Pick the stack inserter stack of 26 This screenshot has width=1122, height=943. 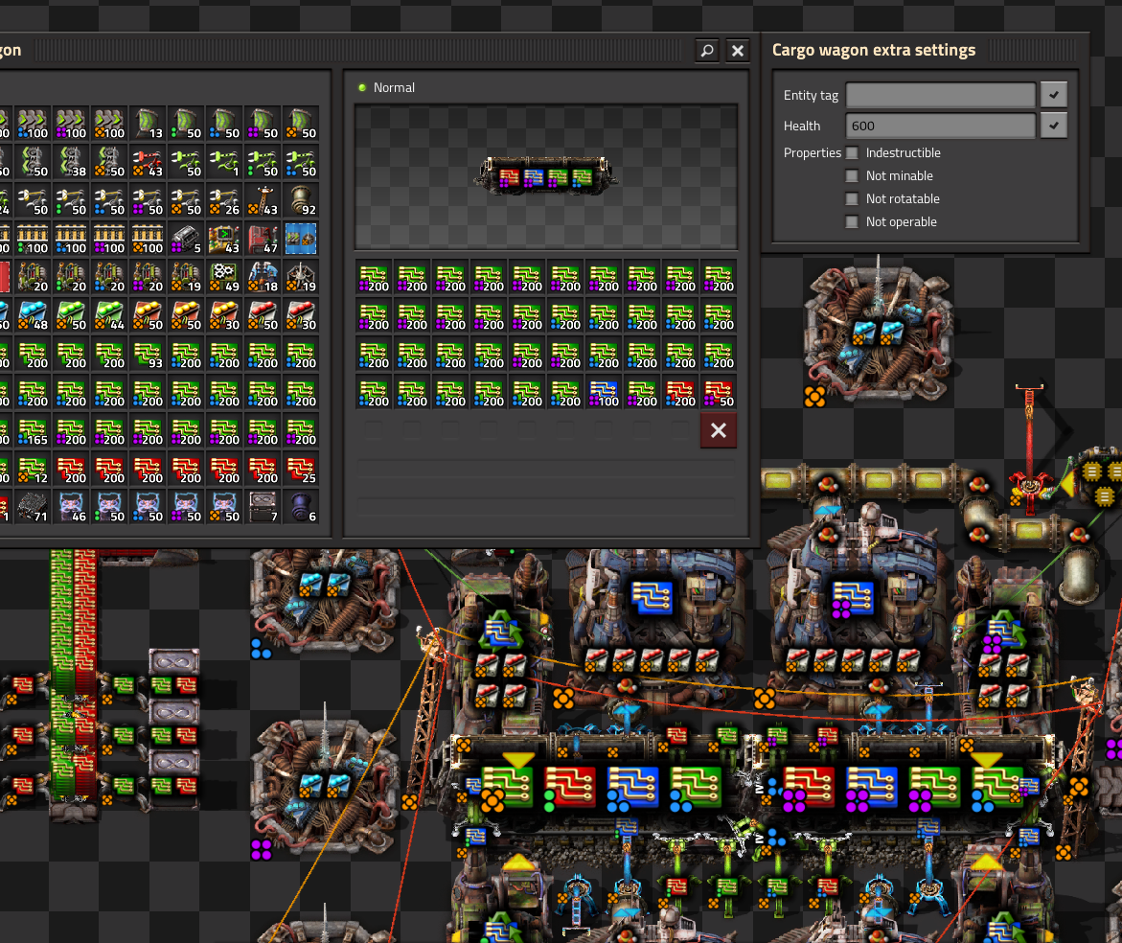click(x=224, y=201)
